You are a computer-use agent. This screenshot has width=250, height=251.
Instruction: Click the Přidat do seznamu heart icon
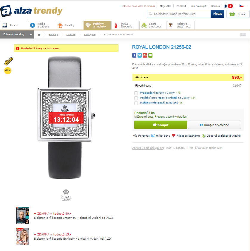tap(174, 135)
